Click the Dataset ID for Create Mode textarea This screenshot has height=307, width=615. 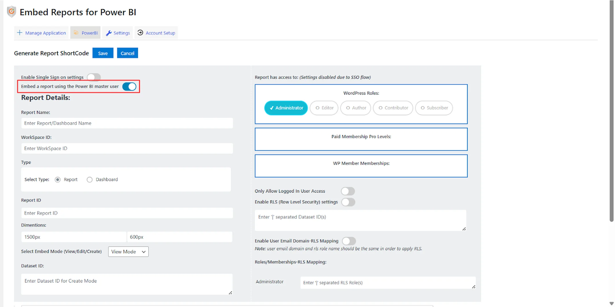(127, 284)
